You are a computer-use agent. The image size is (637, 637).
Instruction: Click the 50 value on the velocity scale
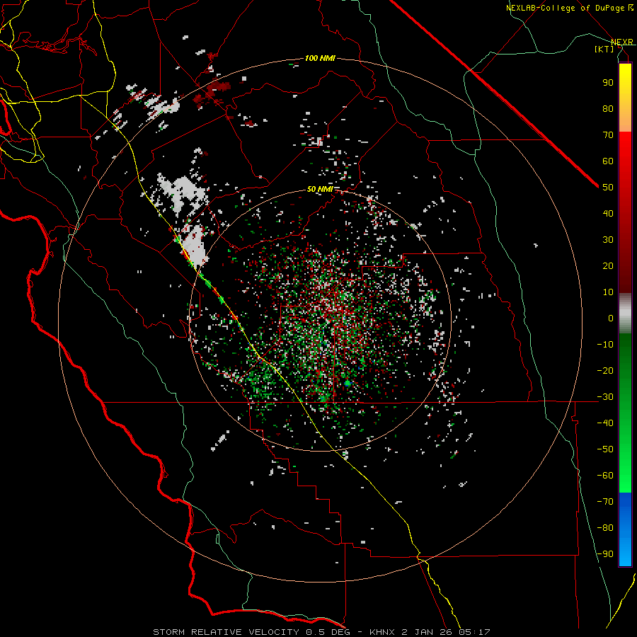(x=608, y=188)
